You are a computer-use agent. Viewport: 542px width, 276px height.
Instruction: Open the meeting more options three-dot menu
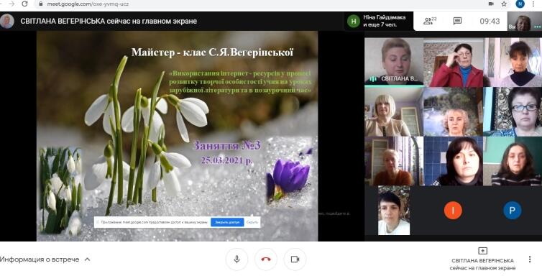click(530, 259)
